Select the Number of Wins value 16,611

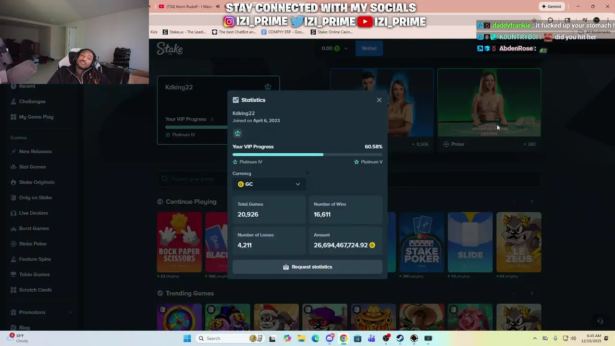[x=322, y=214]
